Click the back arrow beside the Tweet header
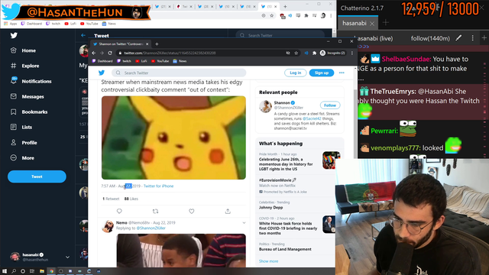Viewport: 489px width, 275px height. click(83, 36)
